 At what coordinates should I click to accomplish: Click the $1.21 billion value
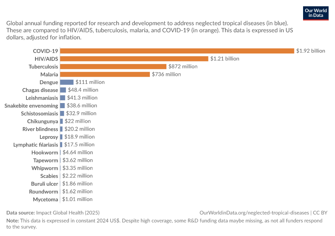point(225,59)
